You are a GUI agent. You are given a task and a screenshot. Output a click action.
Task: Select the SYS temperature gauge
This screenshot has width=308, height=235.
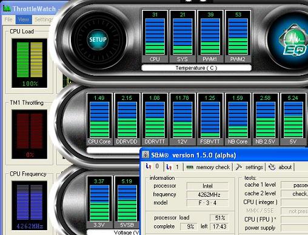click(182, 36)
